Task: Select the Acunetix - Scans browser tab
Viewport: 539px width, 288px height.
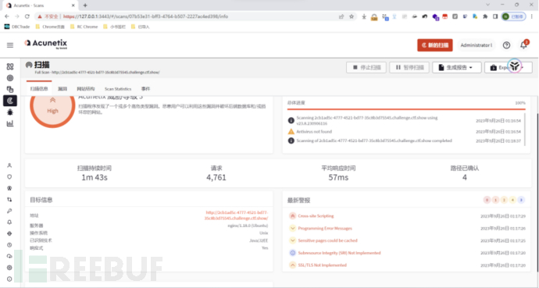Action: 39,5
